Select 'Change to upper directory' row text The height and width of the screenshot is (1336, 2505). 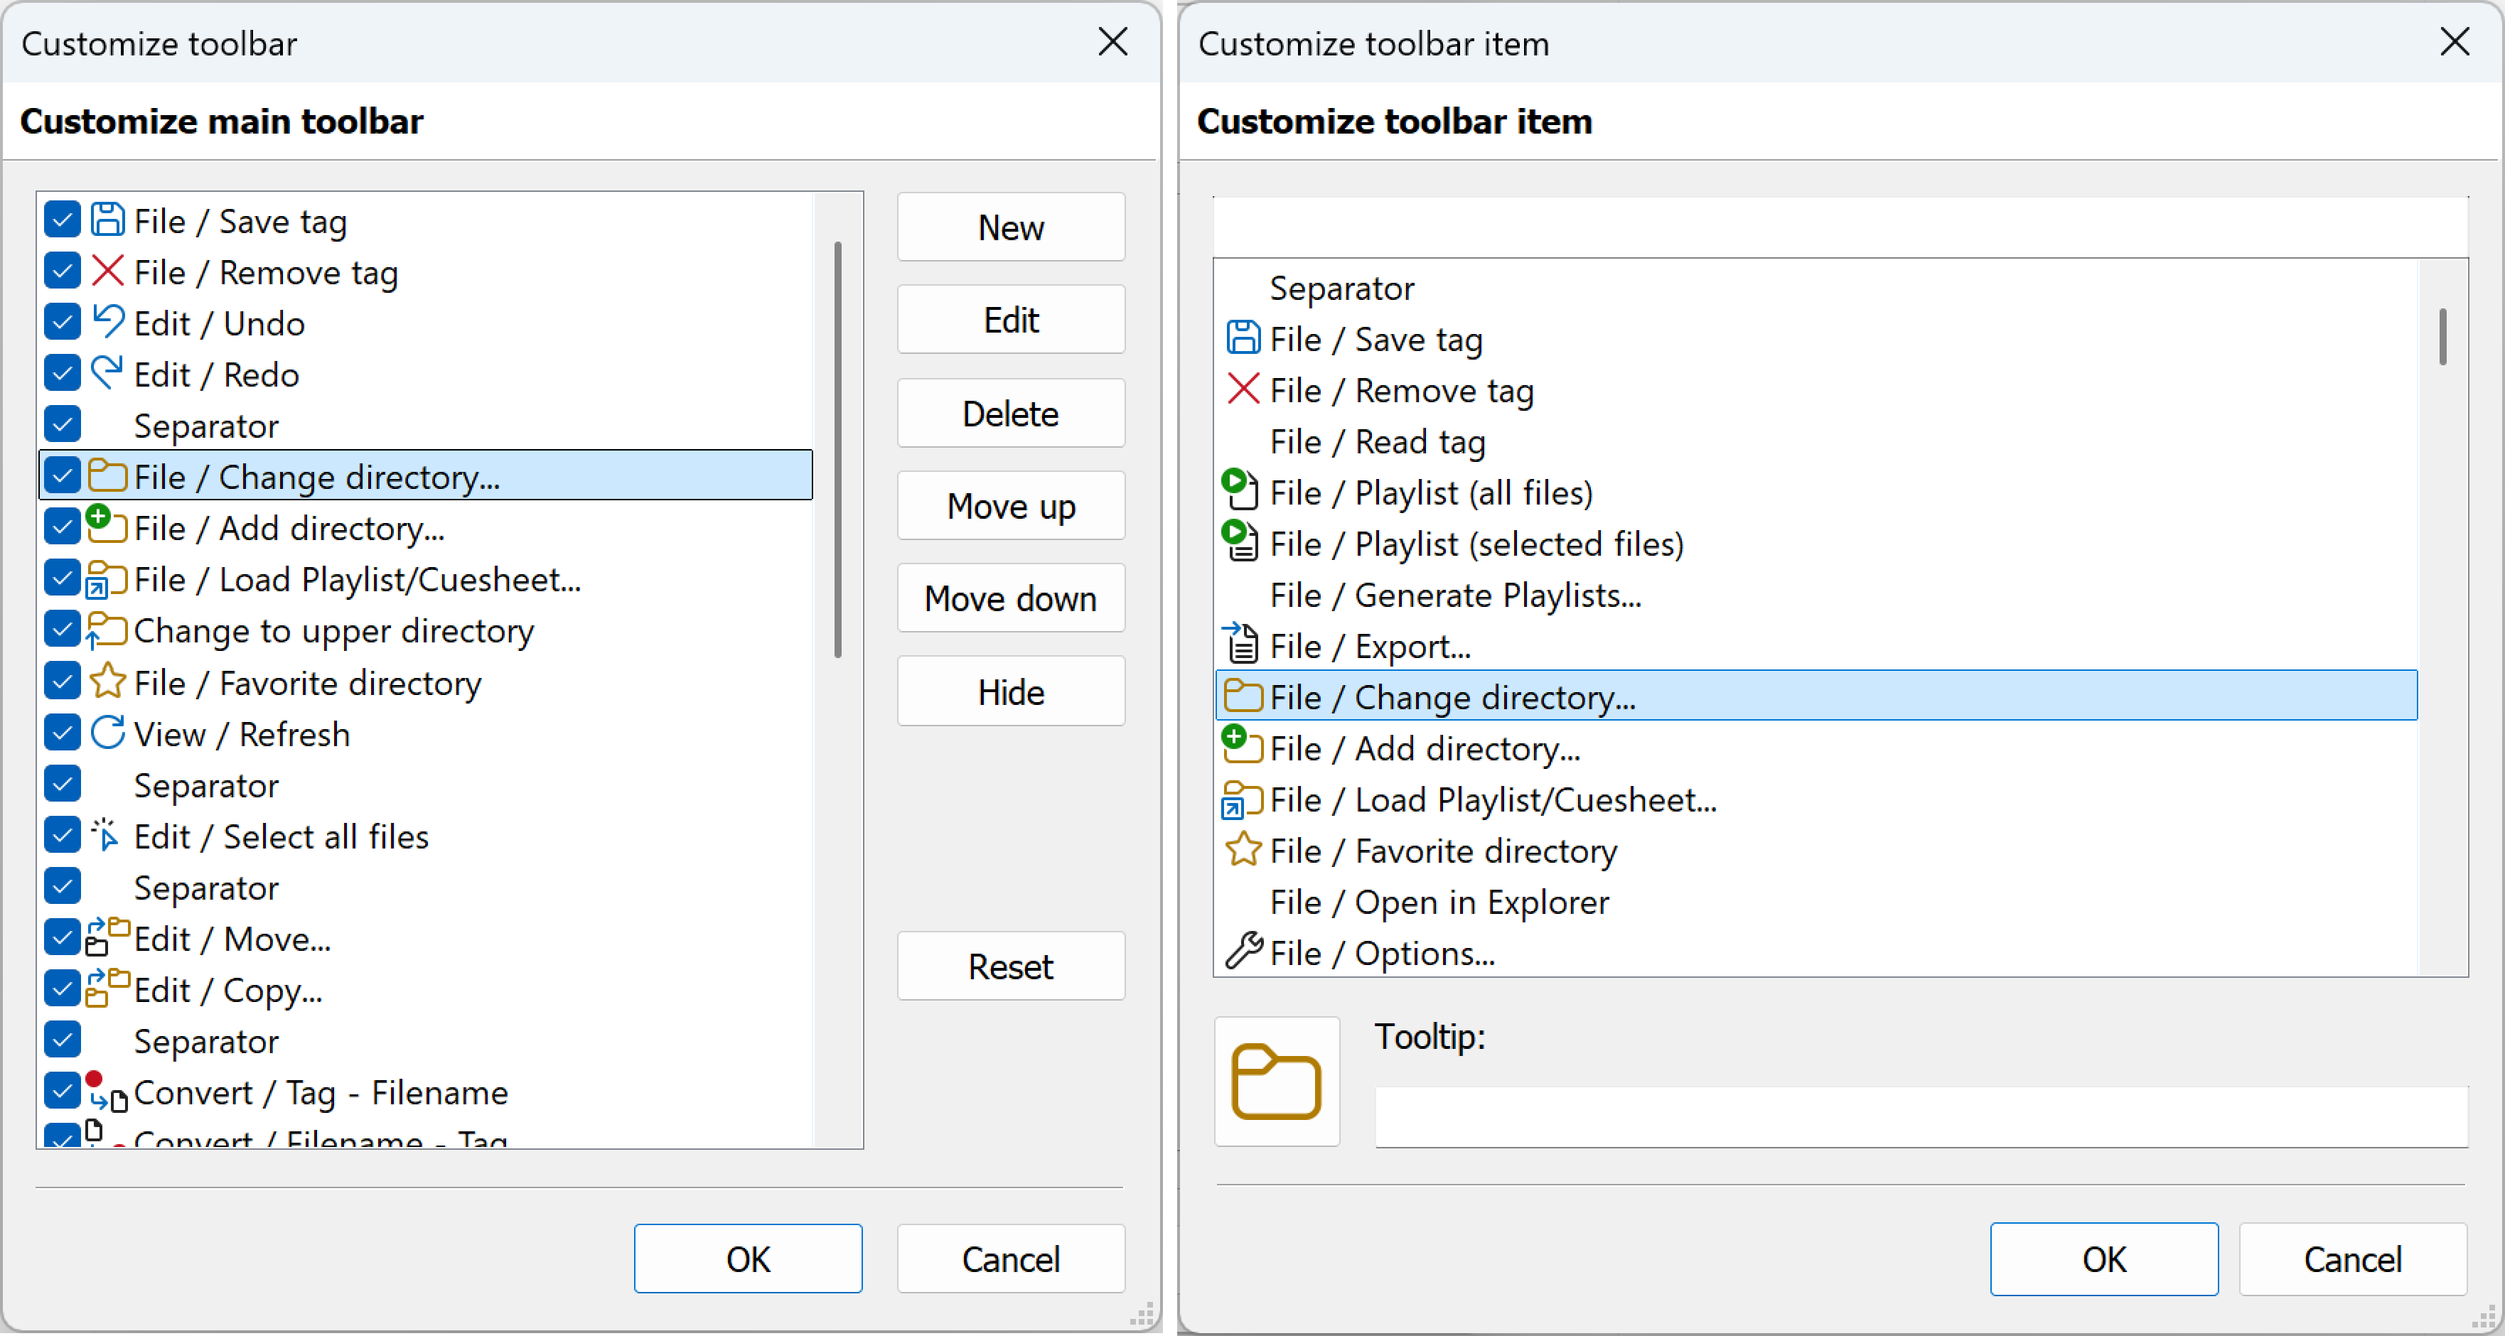click(x=333, y=631)
